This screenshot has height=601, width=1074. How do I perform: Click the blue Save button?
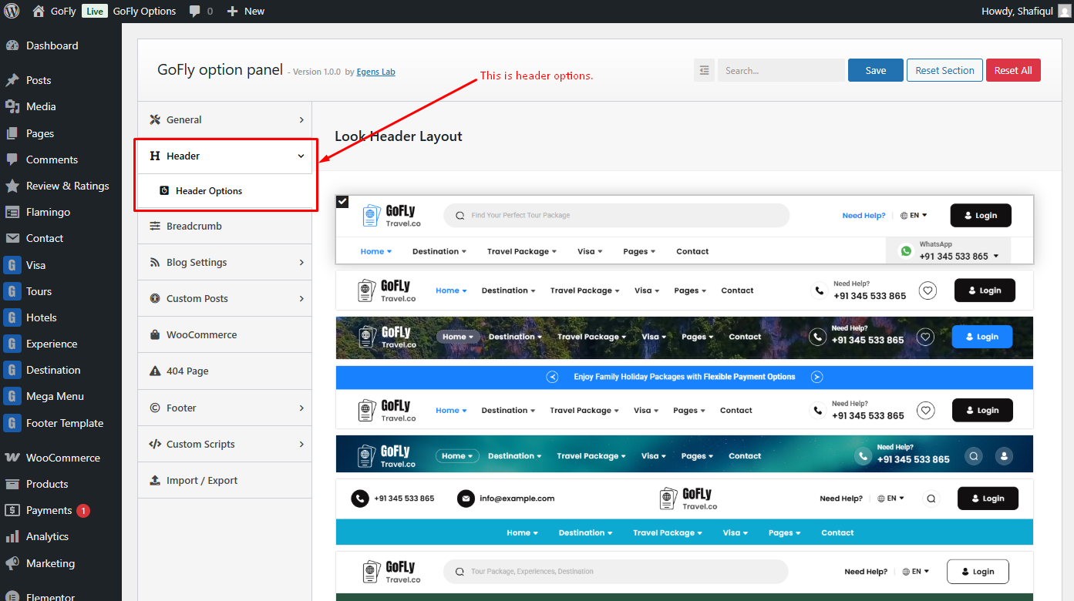pyautogui.click(x=876, y=70)
